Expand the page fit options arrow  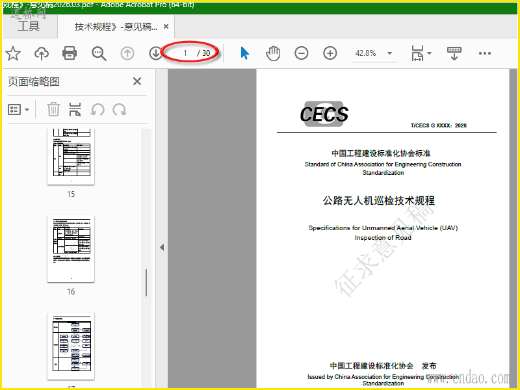(429, 53)
